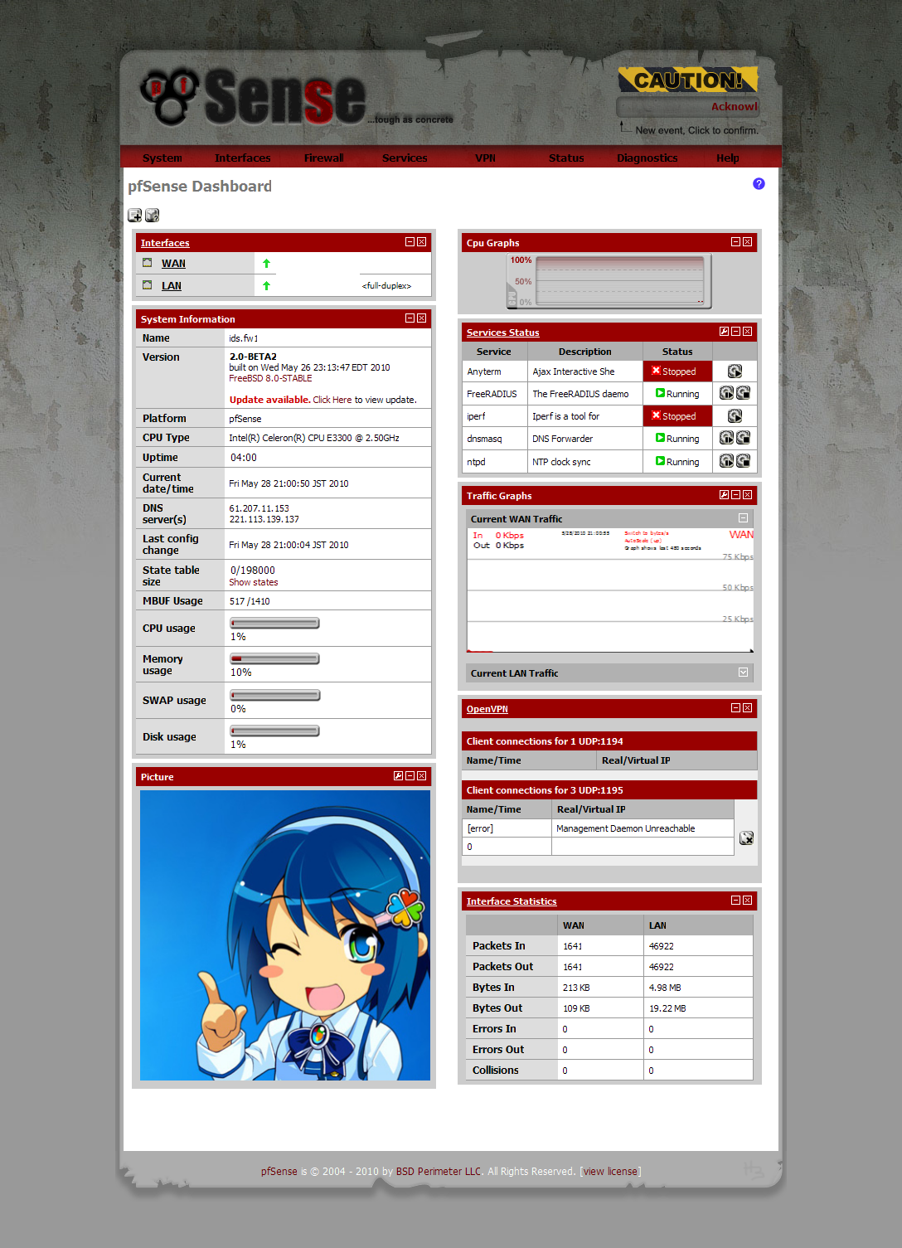Open the Status menu
Viewport: 902px width, 1248px height.
566,158
